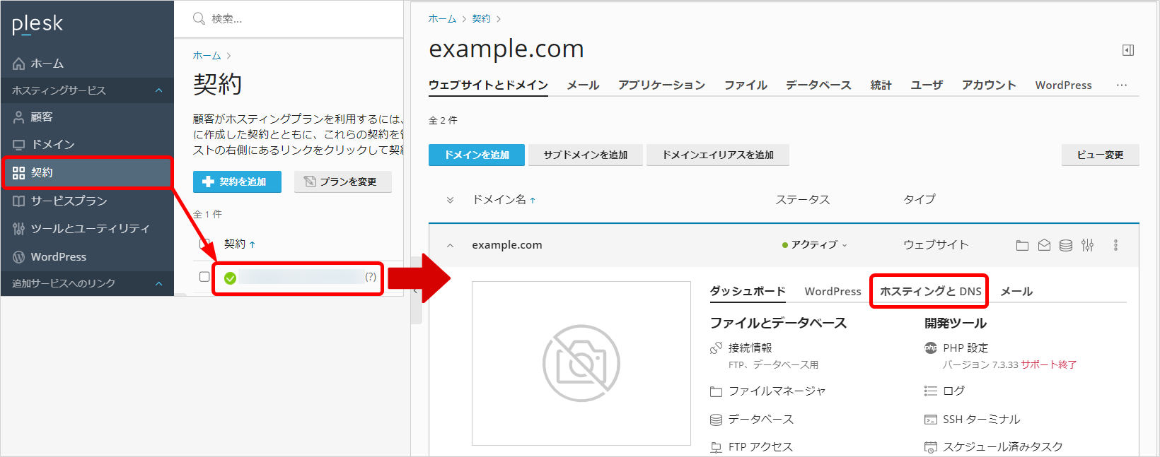Click the 契約を追加 button
Screen dimensions: 1160x457
point(237,182)
